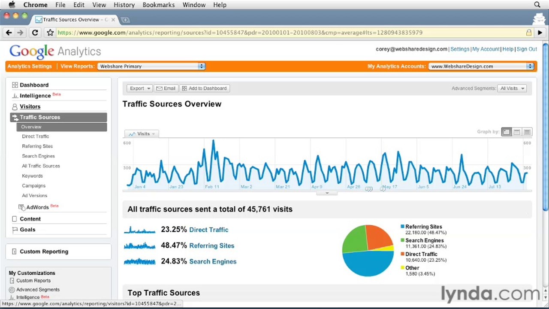Open the Settings link near the email
This screenshot has width=549, height=309.
click(x=460, y=49)
